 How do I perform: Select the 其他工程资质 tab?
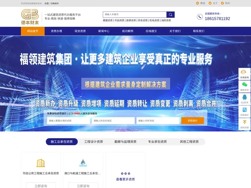point(189,142)
